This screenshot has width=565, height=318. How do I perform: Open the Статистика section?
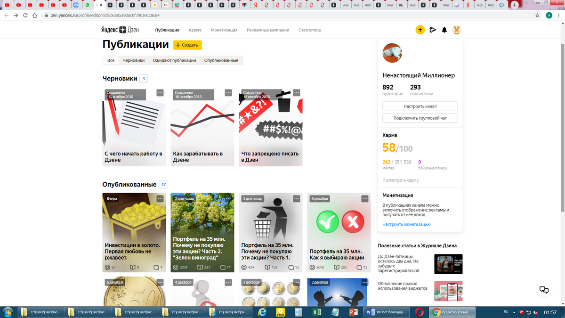[x=309, y=30]
